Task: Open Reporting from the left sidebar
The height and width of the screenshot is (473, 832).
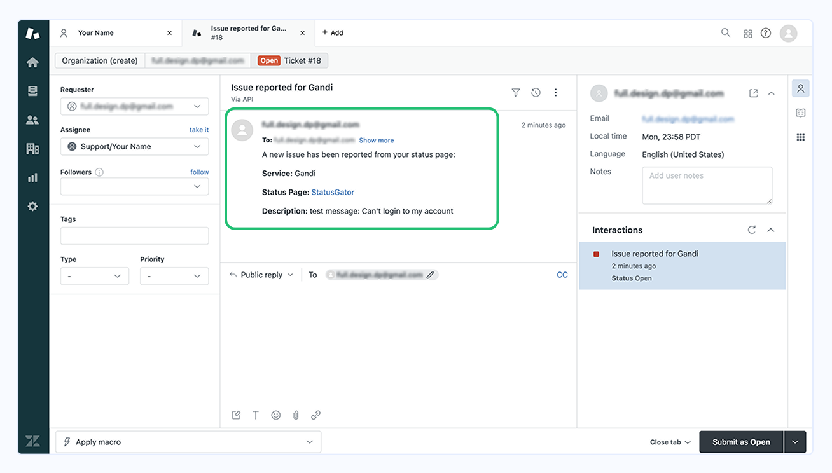Action: point(32,177)
